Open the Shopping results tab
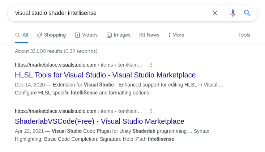Viewport: 265px width, 152px height. pyautogui.click(x=51, y=35)
